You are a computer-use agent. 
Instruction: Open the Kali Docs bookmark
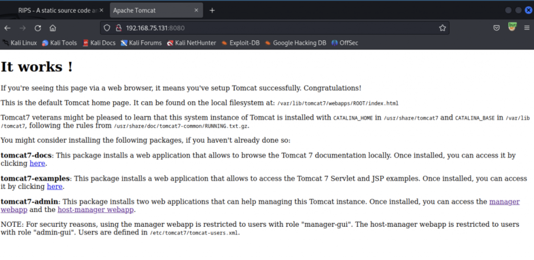99,43
